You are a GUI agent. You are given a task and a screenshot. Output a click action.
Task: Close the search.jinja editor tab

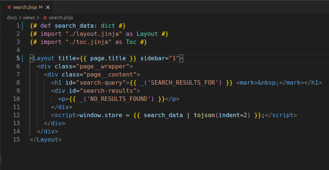coord(48,7)
